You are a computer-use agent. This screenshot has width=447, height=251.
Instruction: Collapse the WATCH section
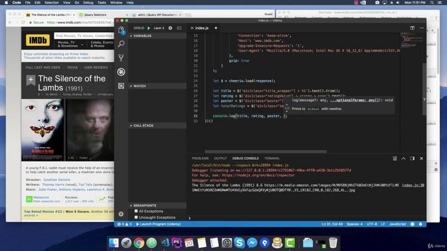tap(158, 86)
